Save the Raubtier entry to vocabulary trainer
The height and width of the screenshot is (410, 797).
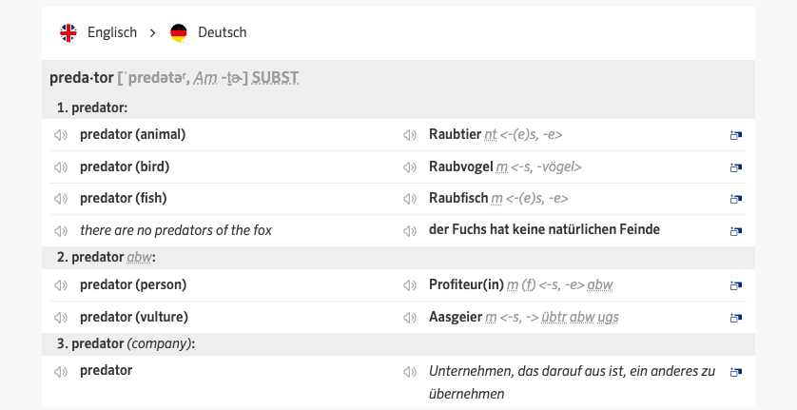(735, 136)
